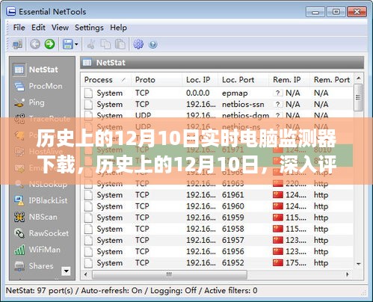Open the RawSocket tool
373x302 pixels.
tap(41, 233)
